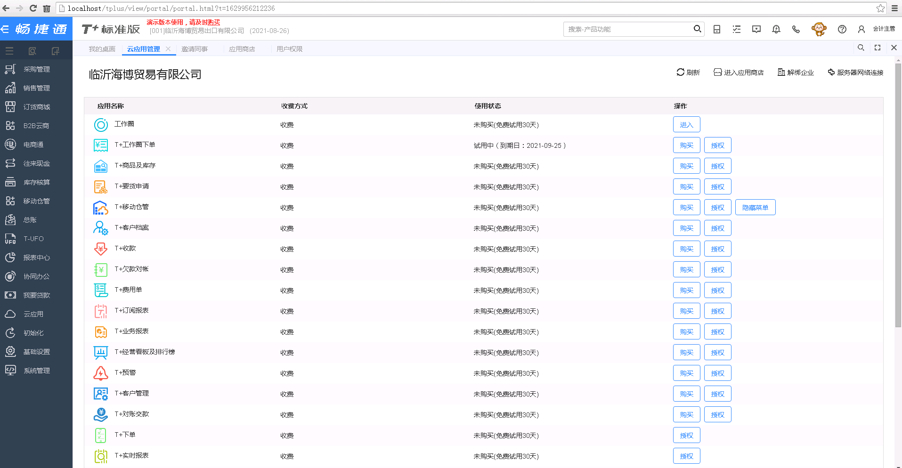The image size is (902, 468).
Task: Switch to 用户权限 tab
Action: tap(290, 49)
